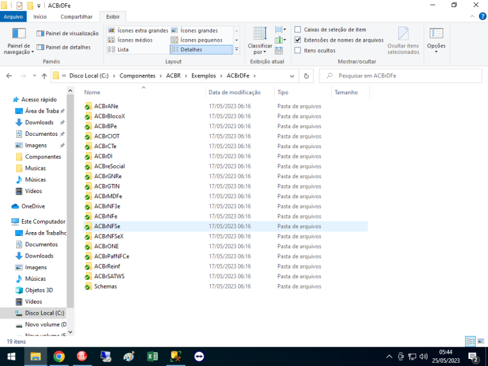
Task: Open Excel from the taskbar
Action: [152, 356]
